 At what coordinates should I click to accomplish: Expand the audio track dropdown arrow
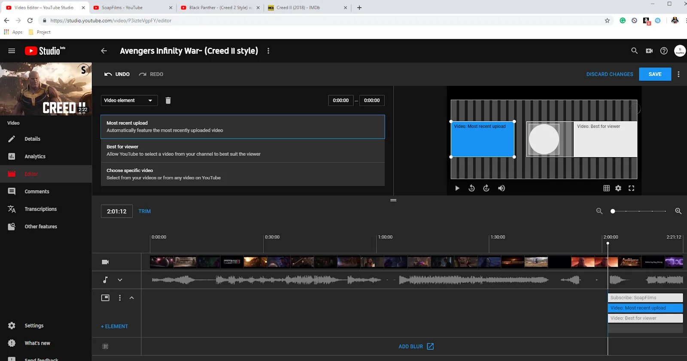click(120, 280)
